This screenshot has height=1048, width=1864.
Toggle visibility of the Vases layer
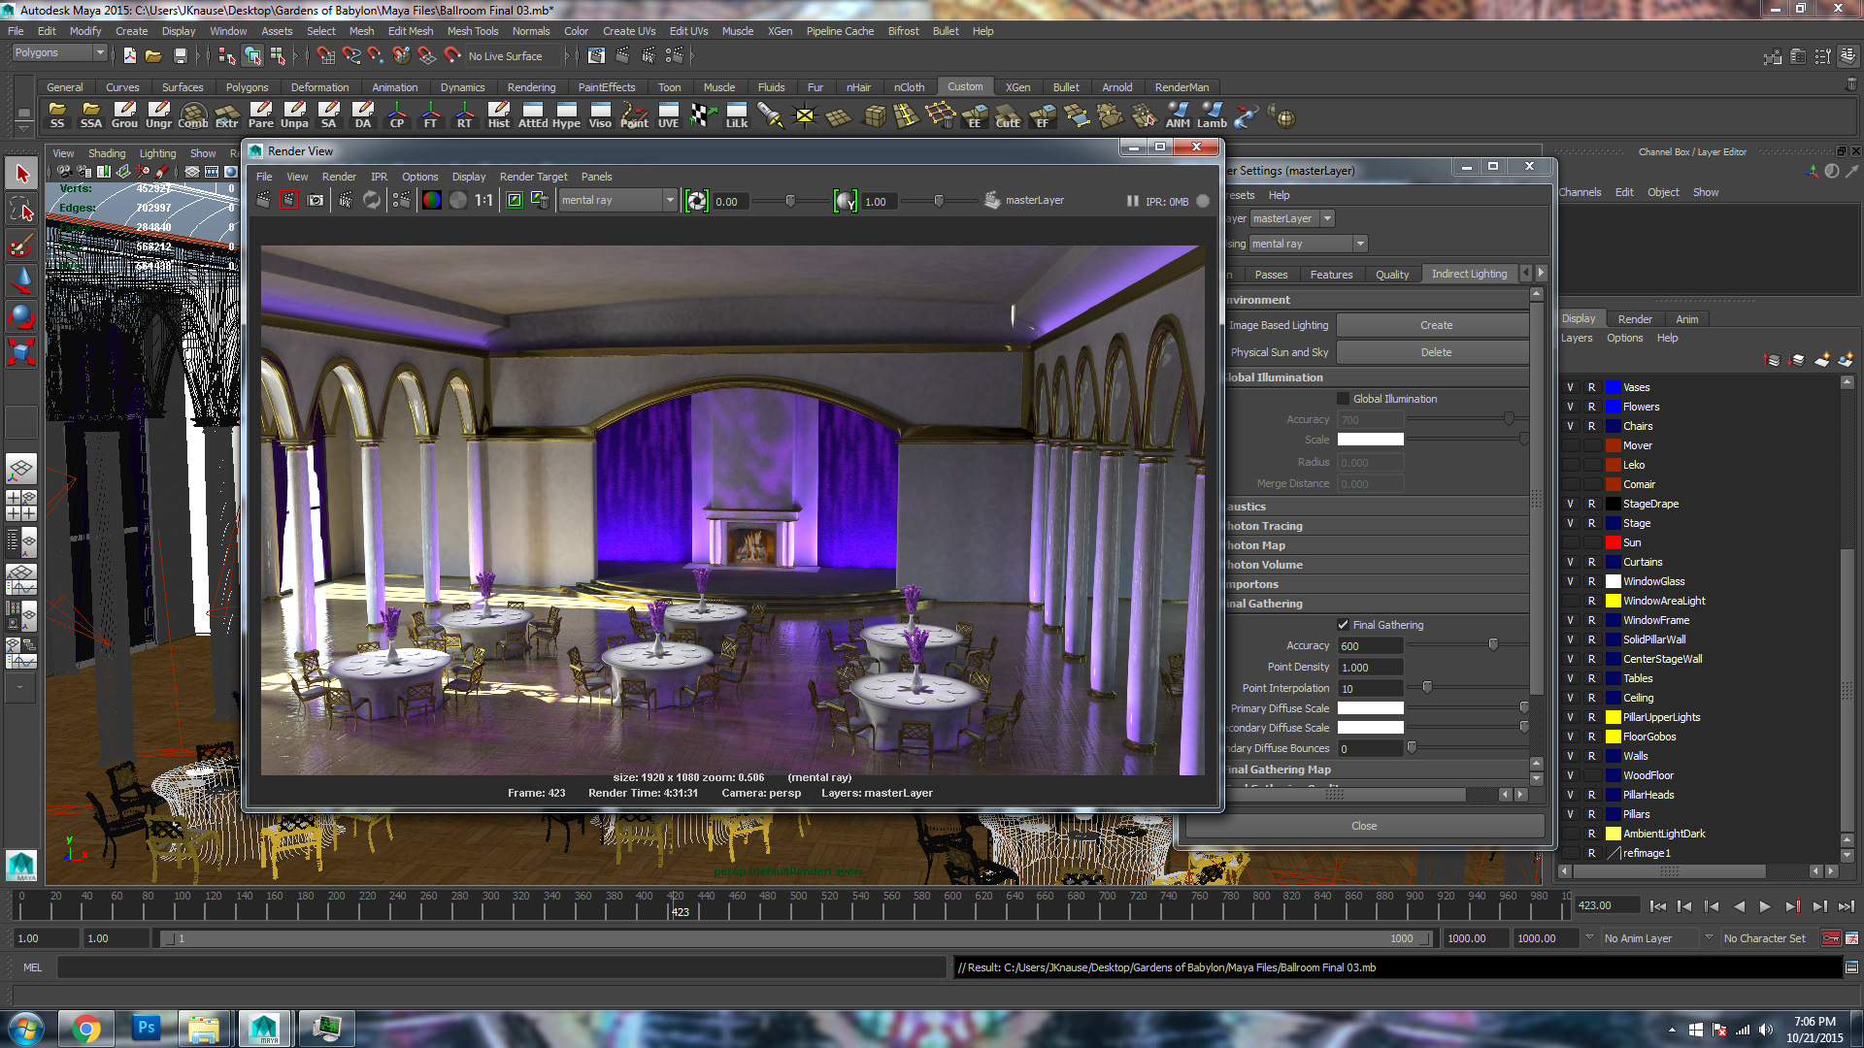[x=1570, y=387]
